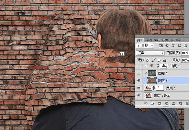This screenshot has height=130, width=189.
Task: Open the 正常 blend mode dropdown
Action: (x=150, y=53)
